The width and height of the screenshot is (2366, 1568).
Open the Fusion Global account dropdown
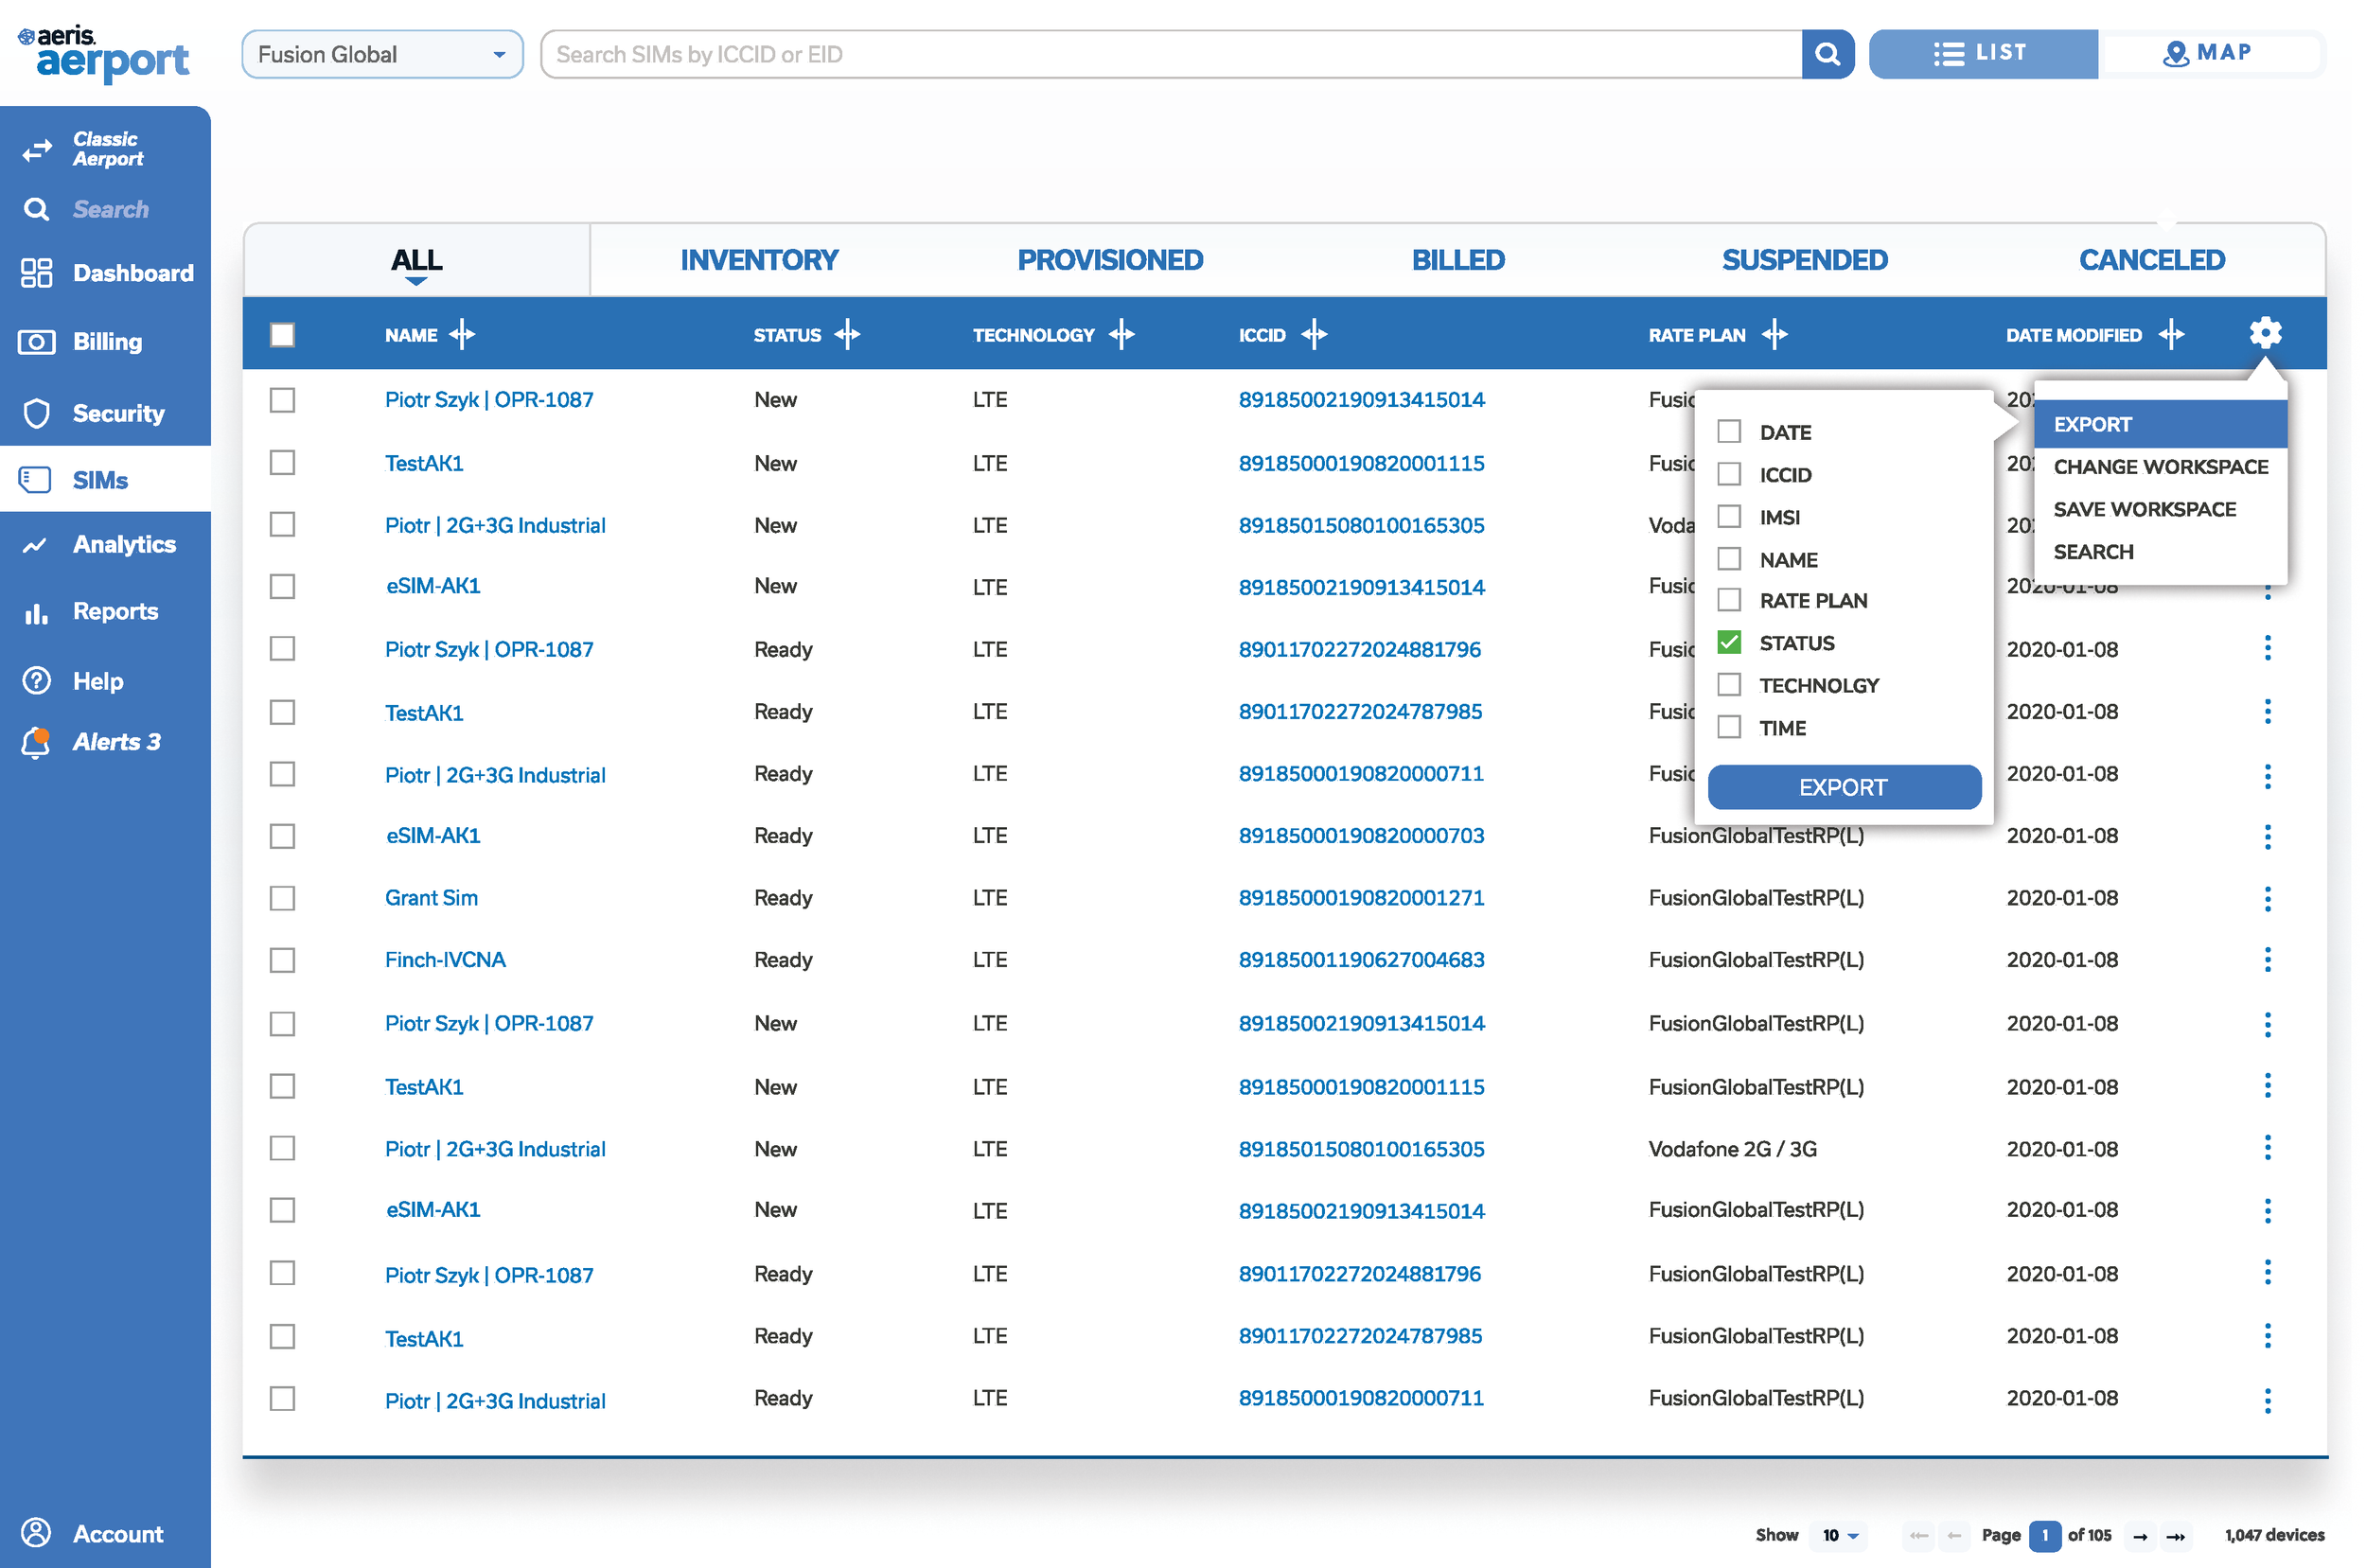click(x=382, y=54)
